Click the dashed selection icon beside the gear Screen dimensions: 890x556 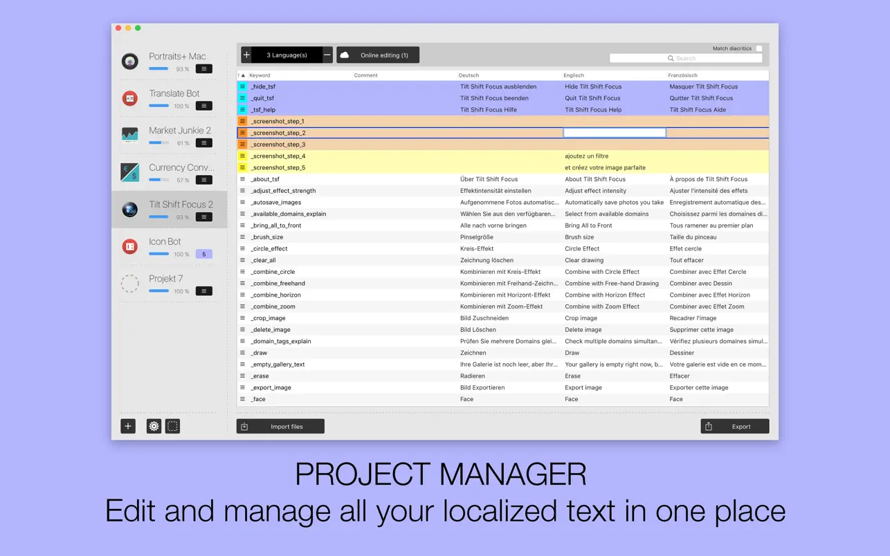coord(172,426)
